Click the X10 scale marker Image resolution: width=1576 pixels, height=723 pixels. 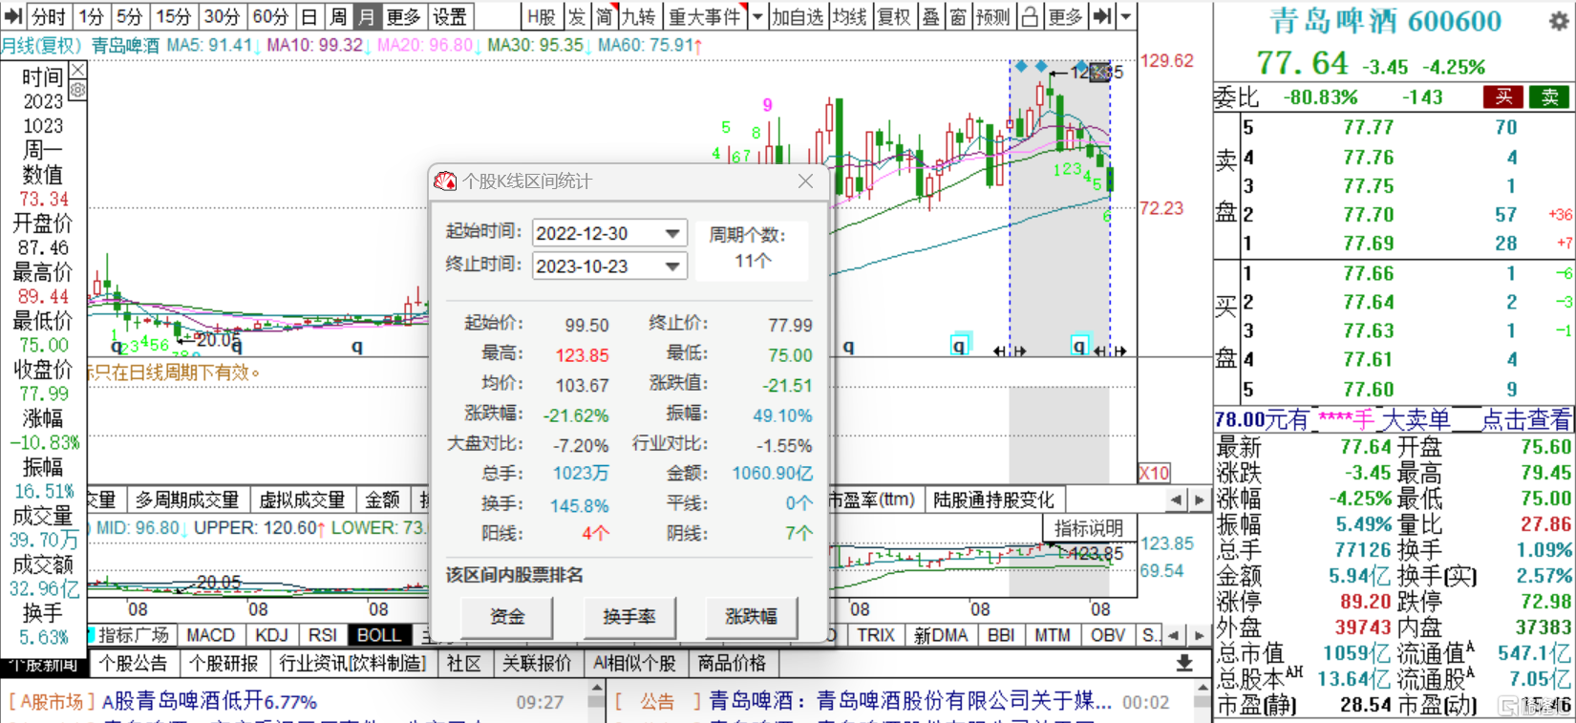click(x=1155, y=473)
